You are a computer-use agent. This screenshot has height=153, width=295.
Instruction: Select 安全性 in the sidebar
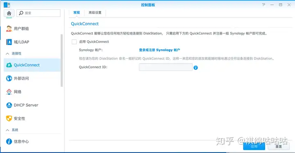click(x=32, y=119)
